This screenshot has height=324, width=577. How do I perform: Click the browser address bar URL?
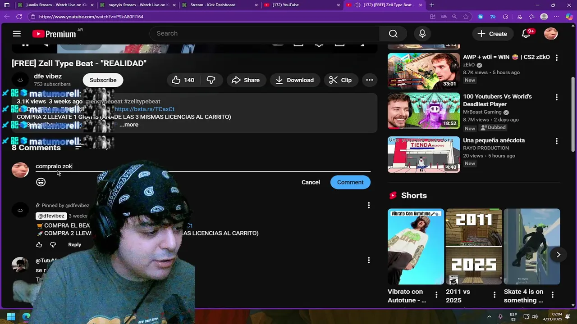point(91,17)
